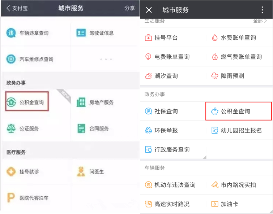The height and width of the screenshot is (214, 273).
Task: Open the 问医生 doctor icon
Action: (81, 172)
